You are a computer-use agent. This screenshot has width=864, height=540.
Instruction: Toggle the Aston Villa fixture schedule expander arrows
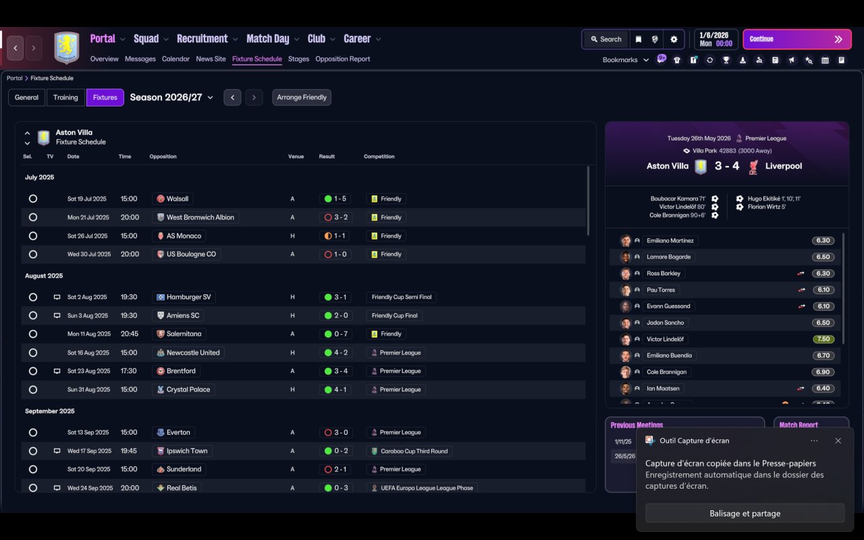point(27,138)
